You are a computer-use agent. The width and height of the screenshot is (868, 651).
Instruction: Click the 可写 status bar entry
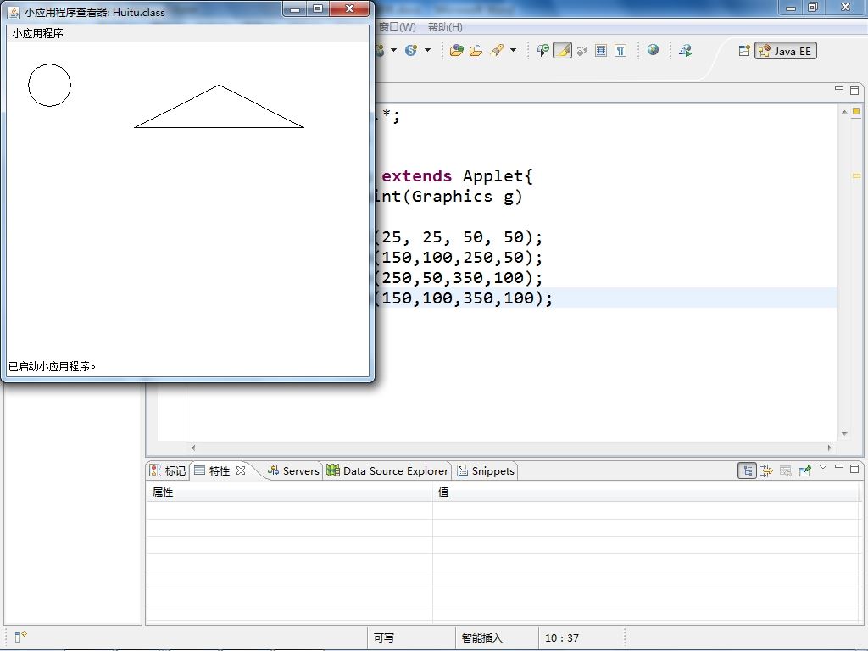pyautogui.click(x=384, y=637)
